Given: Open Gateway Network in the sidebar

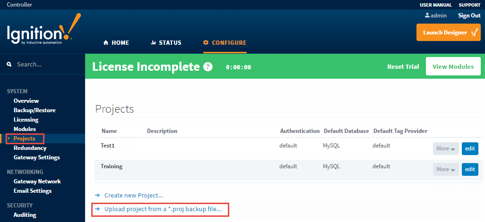Looking at the screenshot, I should (x=37, y=181).
